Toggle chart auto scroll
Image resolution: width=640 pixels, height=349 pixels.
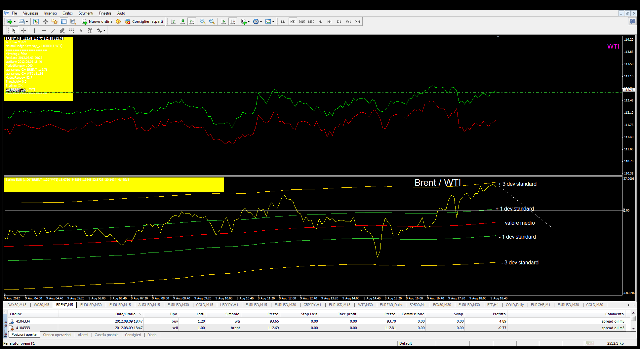click(223, 21)
